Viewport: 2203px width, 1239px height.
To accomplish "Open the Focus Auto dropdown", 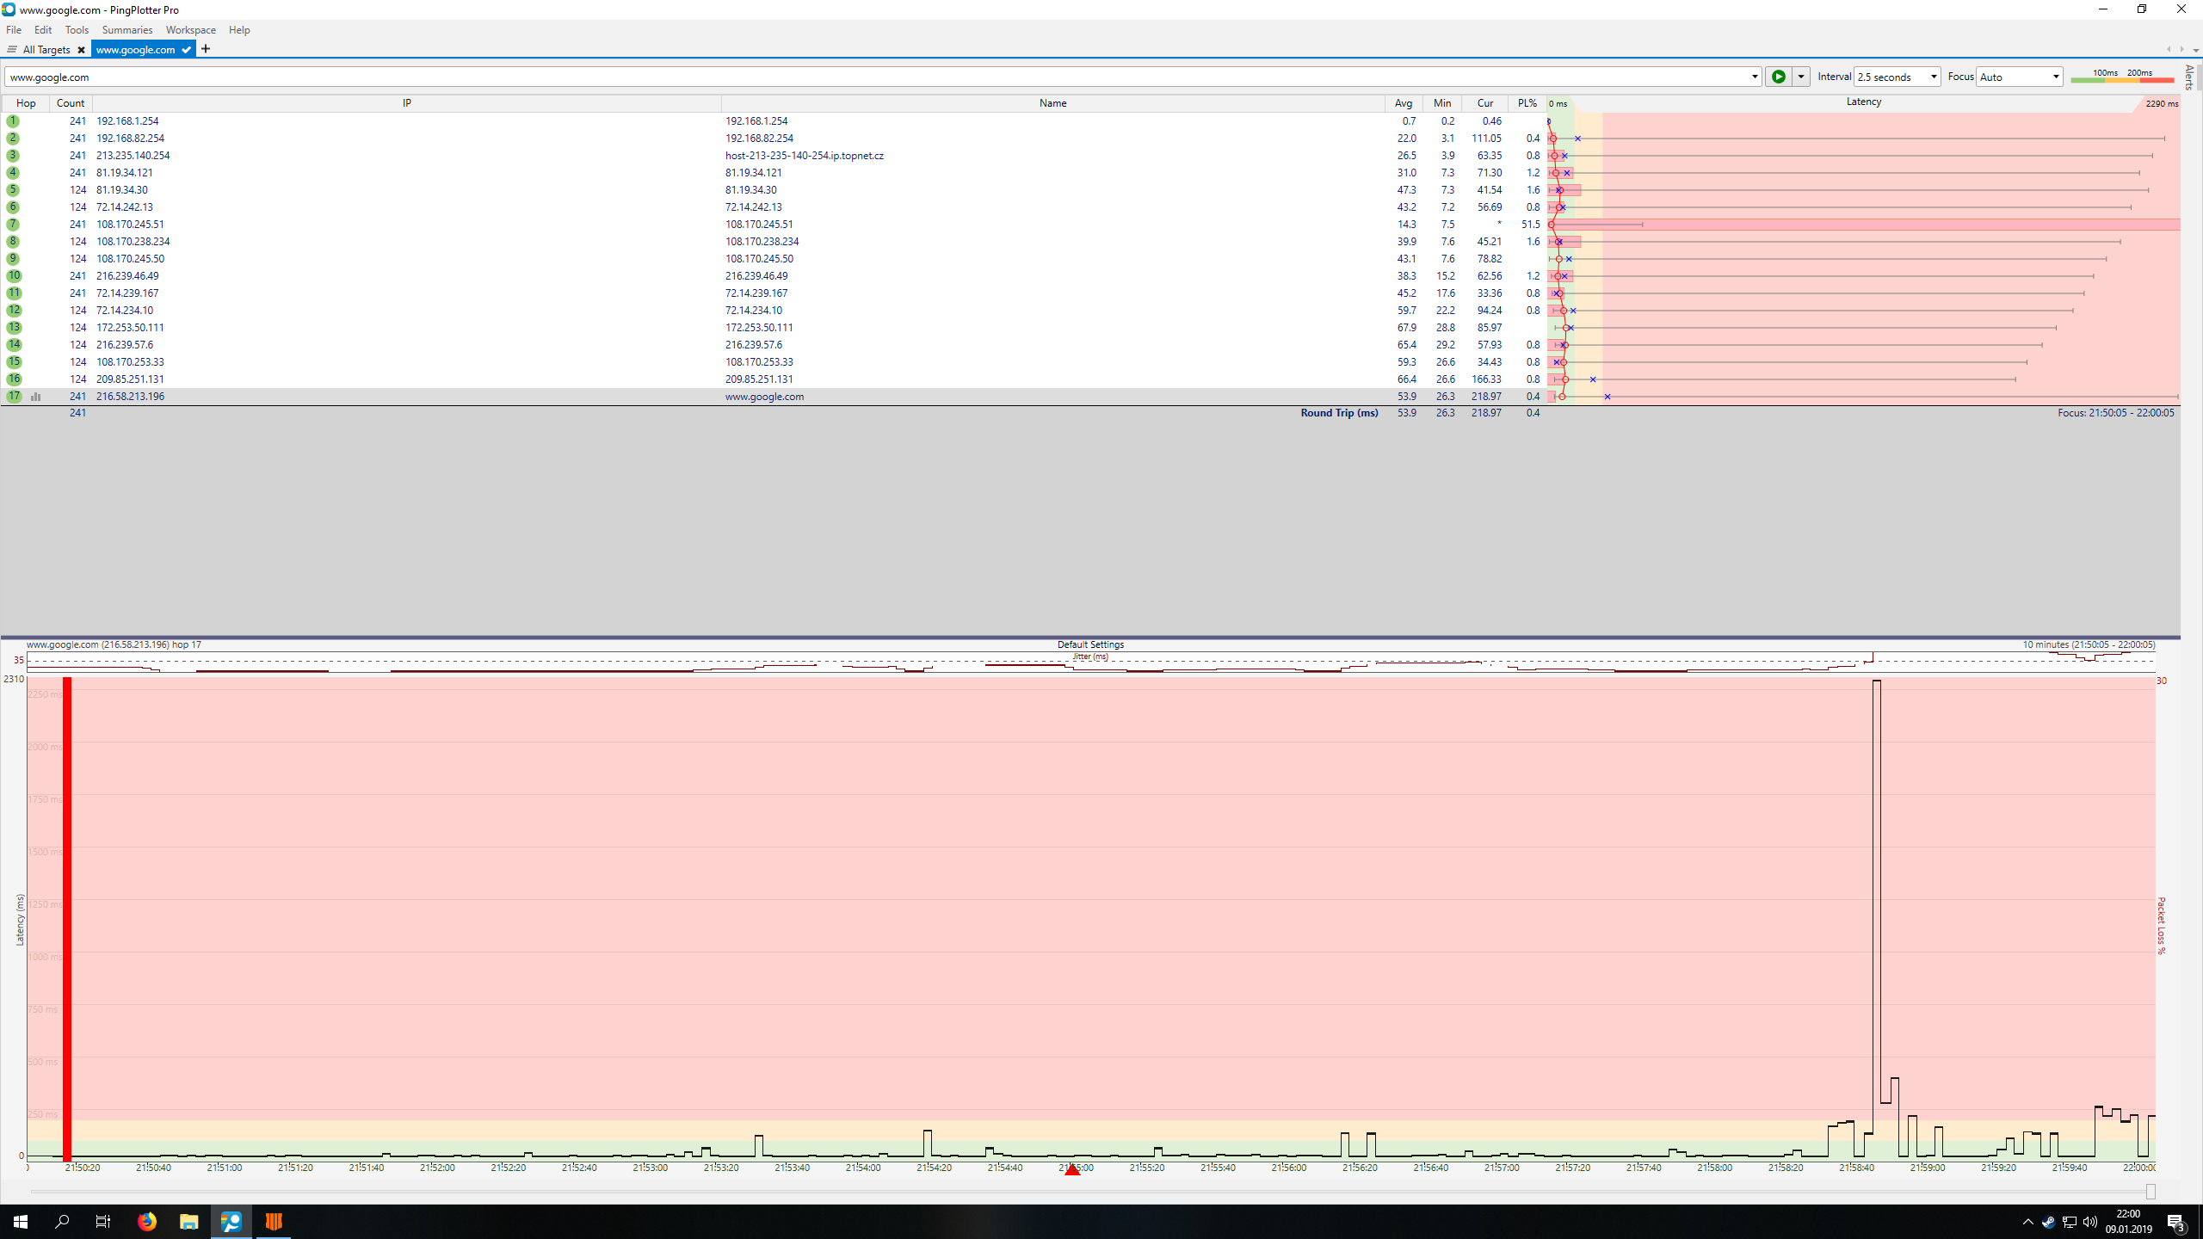I will pyautogui.click(x=2056, y=77).
